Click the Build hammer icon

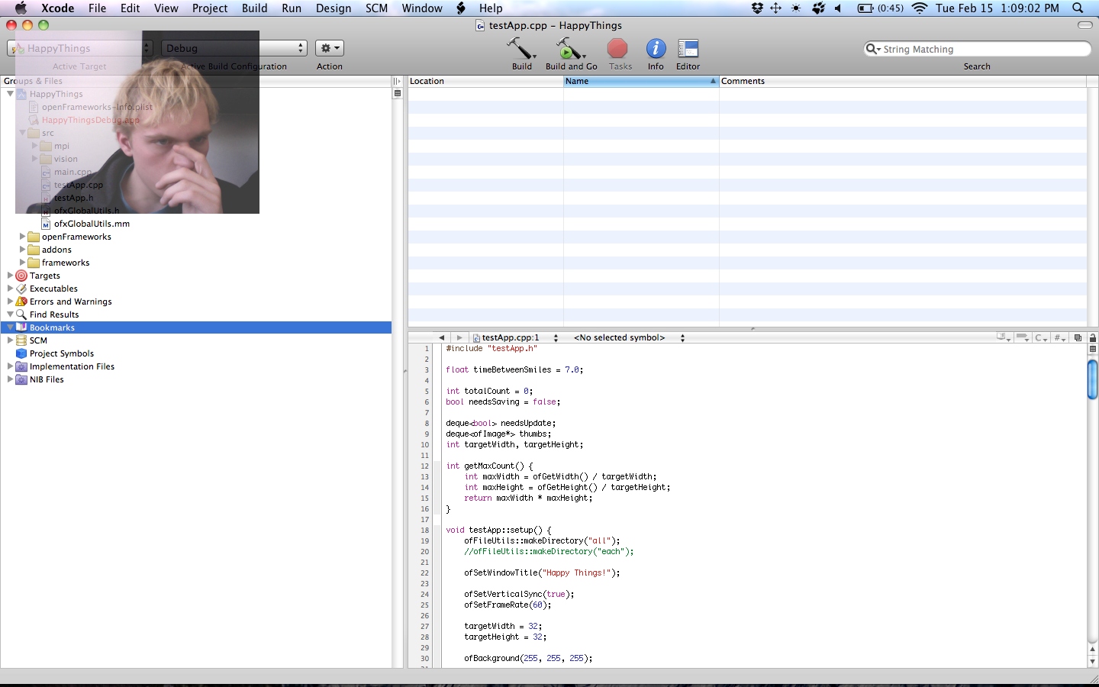pos(521,50)
